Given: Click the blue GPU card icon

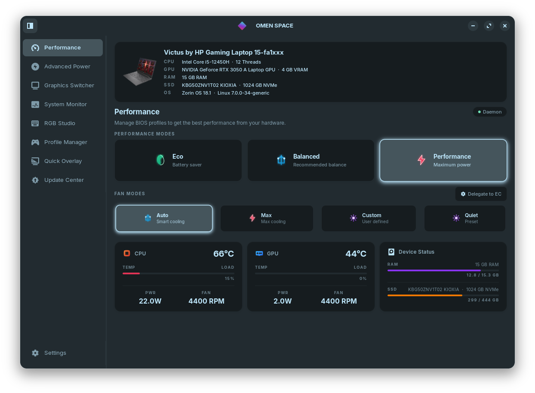Looking at the screenshot, I should coord(259,253).
